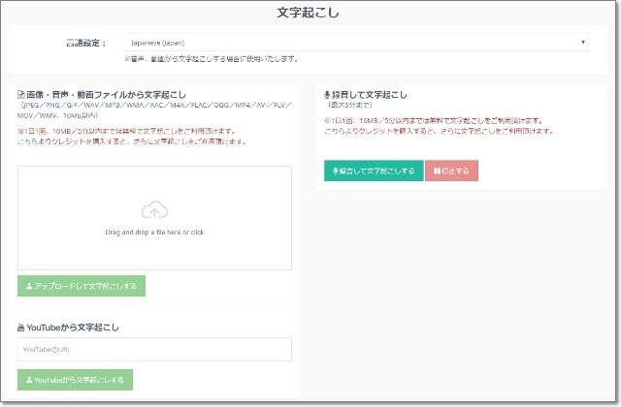
Task: Click the upload icon inside アップロードして文字起こしする button
Action: [x=29, y=286]
